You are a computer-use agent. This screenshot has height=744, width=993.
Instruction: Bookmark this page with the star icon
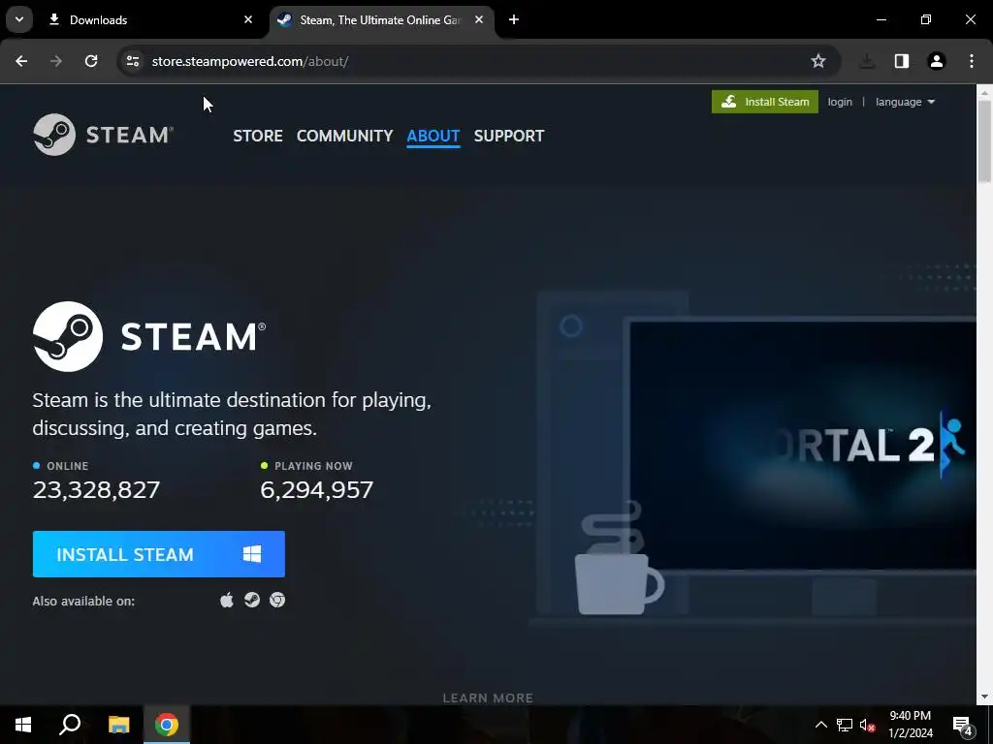pos(818,61)
